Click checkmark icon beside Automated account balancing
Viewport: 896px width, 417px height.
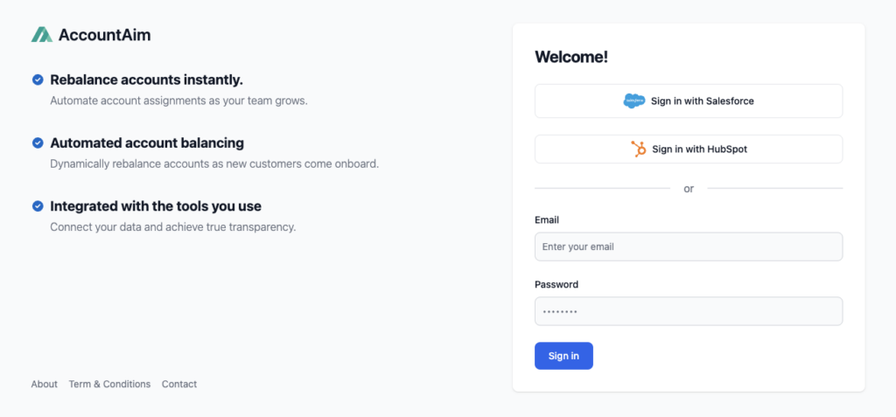(38, 142)
